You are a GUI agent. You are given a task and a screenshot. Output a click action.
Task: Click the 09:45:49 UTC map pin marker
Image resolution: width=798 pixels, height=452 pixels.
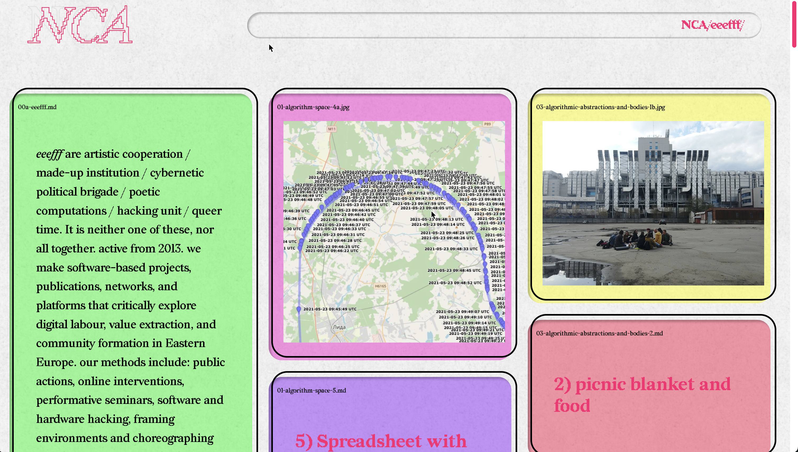point(299,309)
